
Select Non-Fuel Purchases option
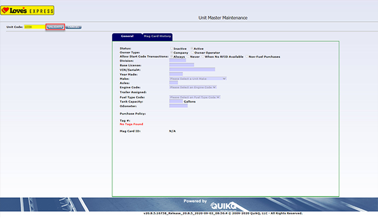[x=247, y=56]
